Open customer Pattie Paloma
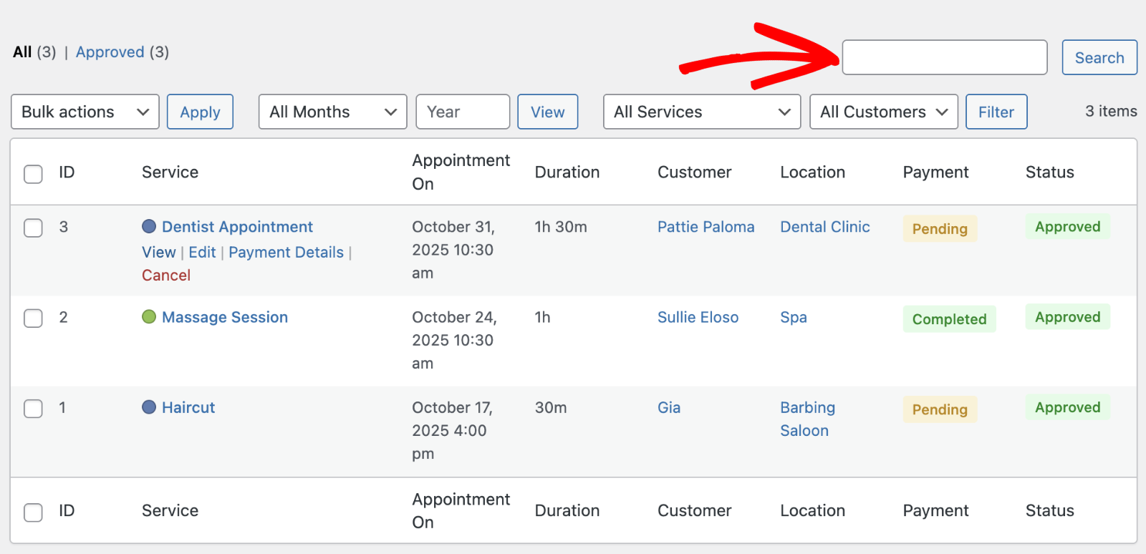The width and height of the screenshot is (1146, 554). pos(706,227)
